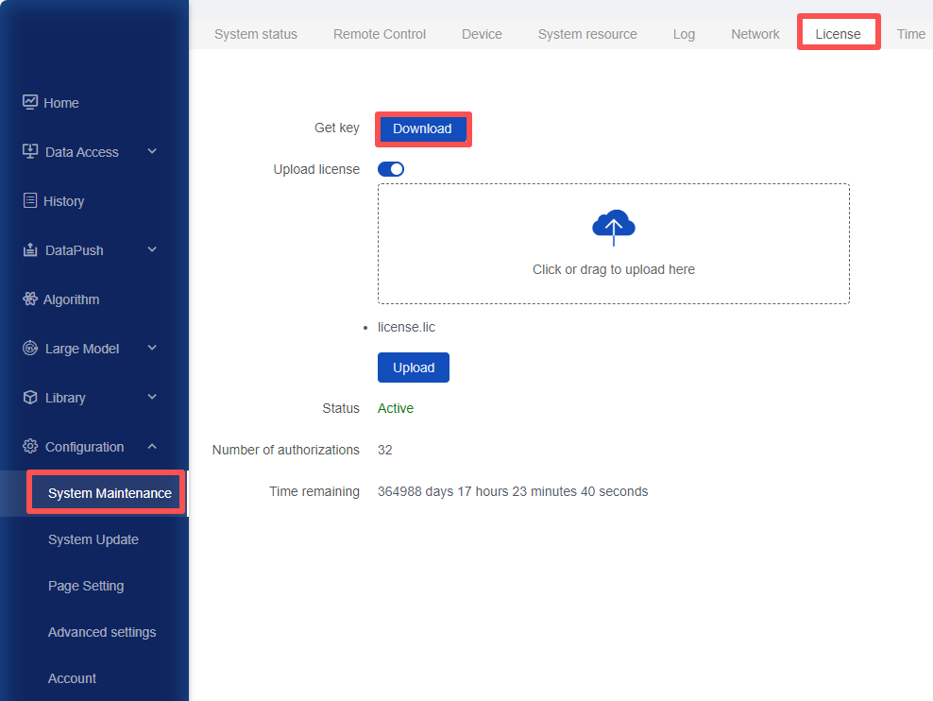Click the Data Access icon in sidebar
The width and height of the screenshot is (933, 701).
click(30, 151)
